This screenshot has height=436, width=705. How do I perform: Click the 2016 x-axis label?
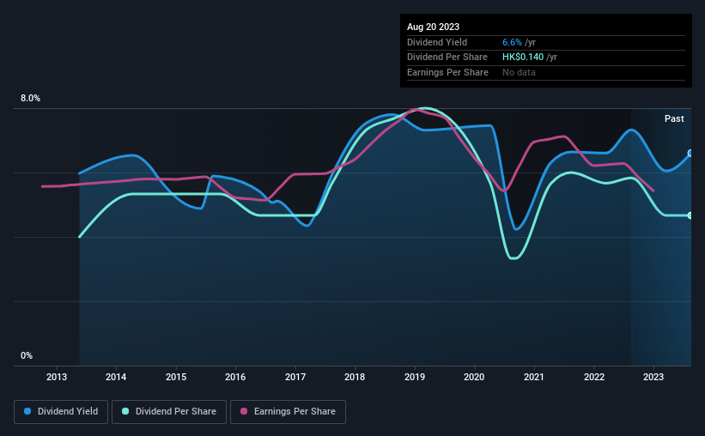point(235,377)
